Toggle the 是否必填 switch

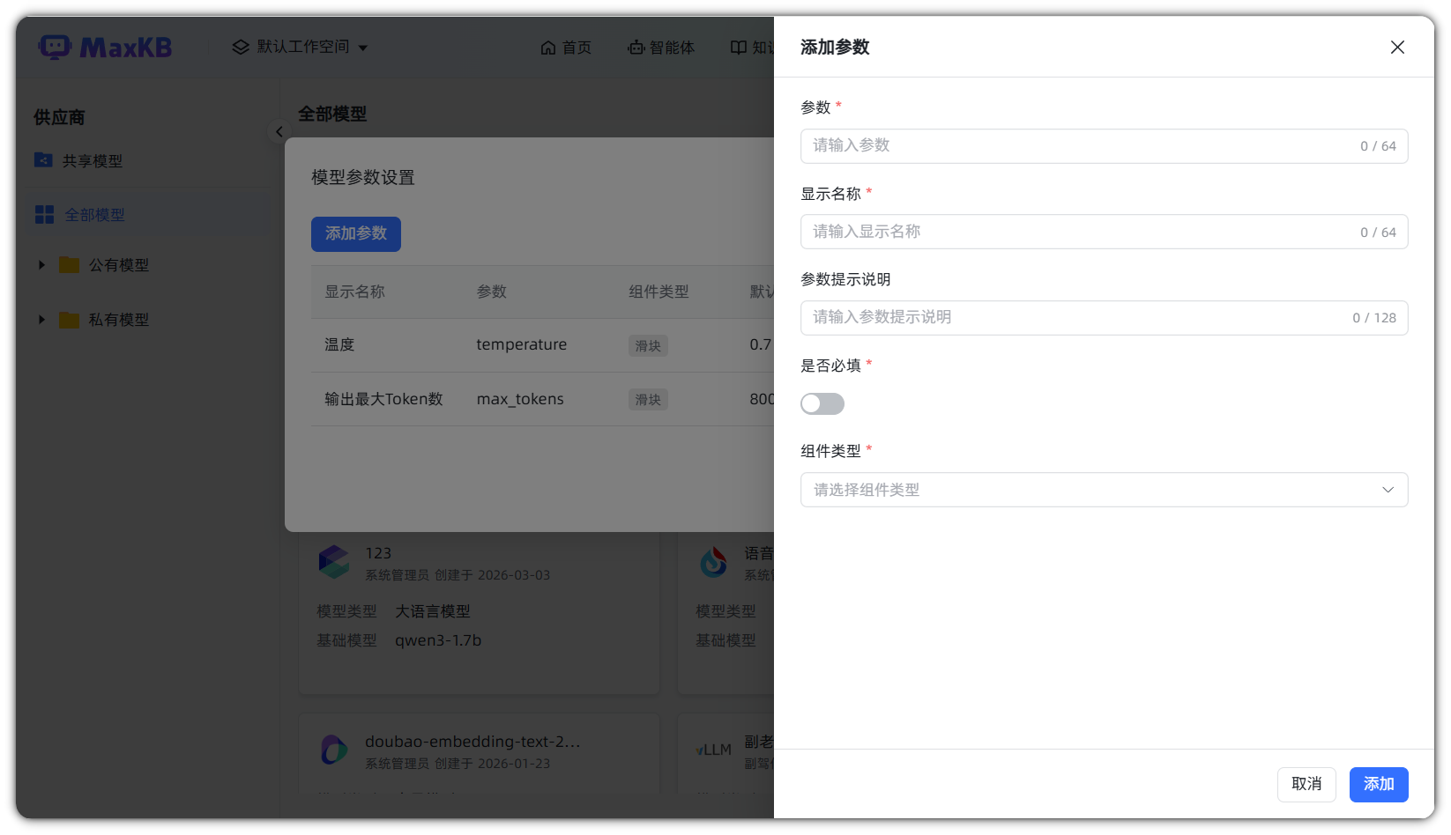pyautogui.click(x=822, y=403)
